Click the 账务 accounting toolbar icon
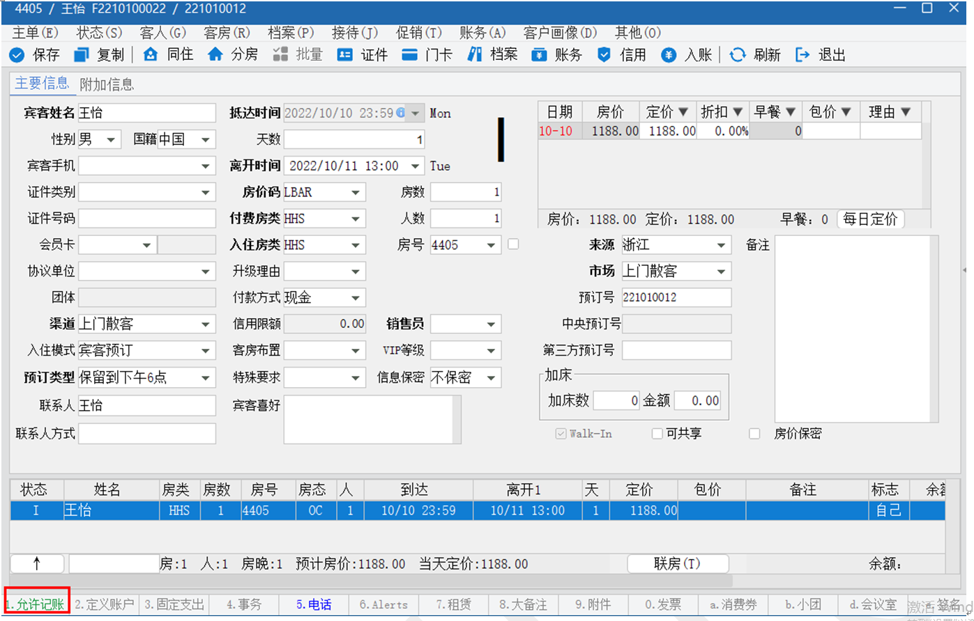This screenshot has height=621, width=974. coord(539,55)
